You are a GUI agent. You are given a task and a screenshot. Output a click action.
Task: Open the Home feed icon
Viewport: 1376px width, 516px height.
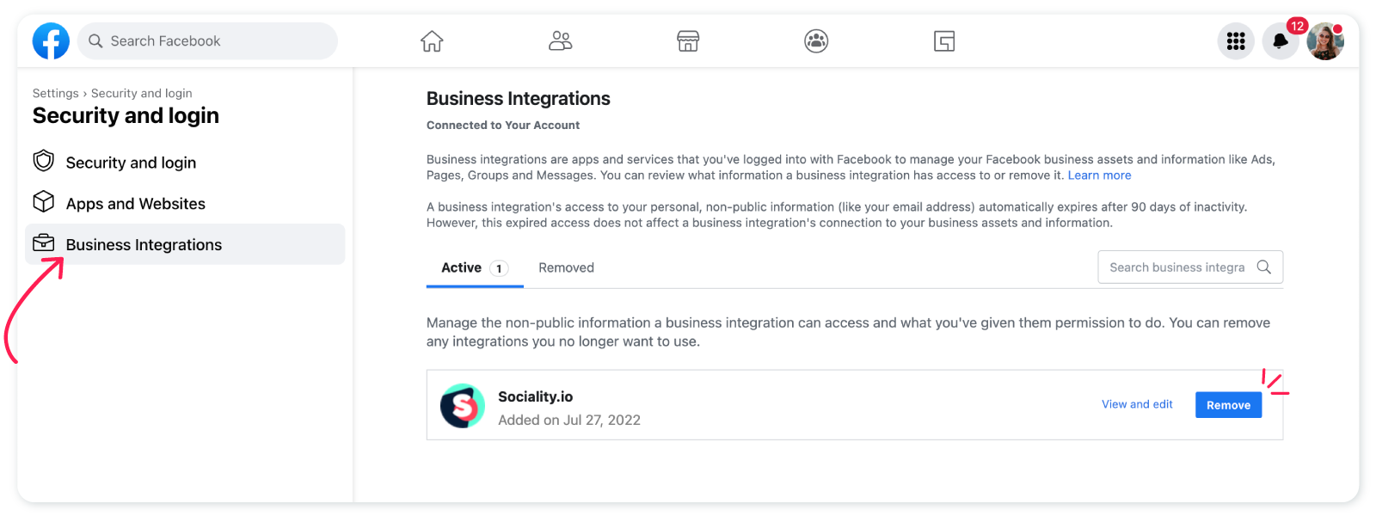(432, 41)
